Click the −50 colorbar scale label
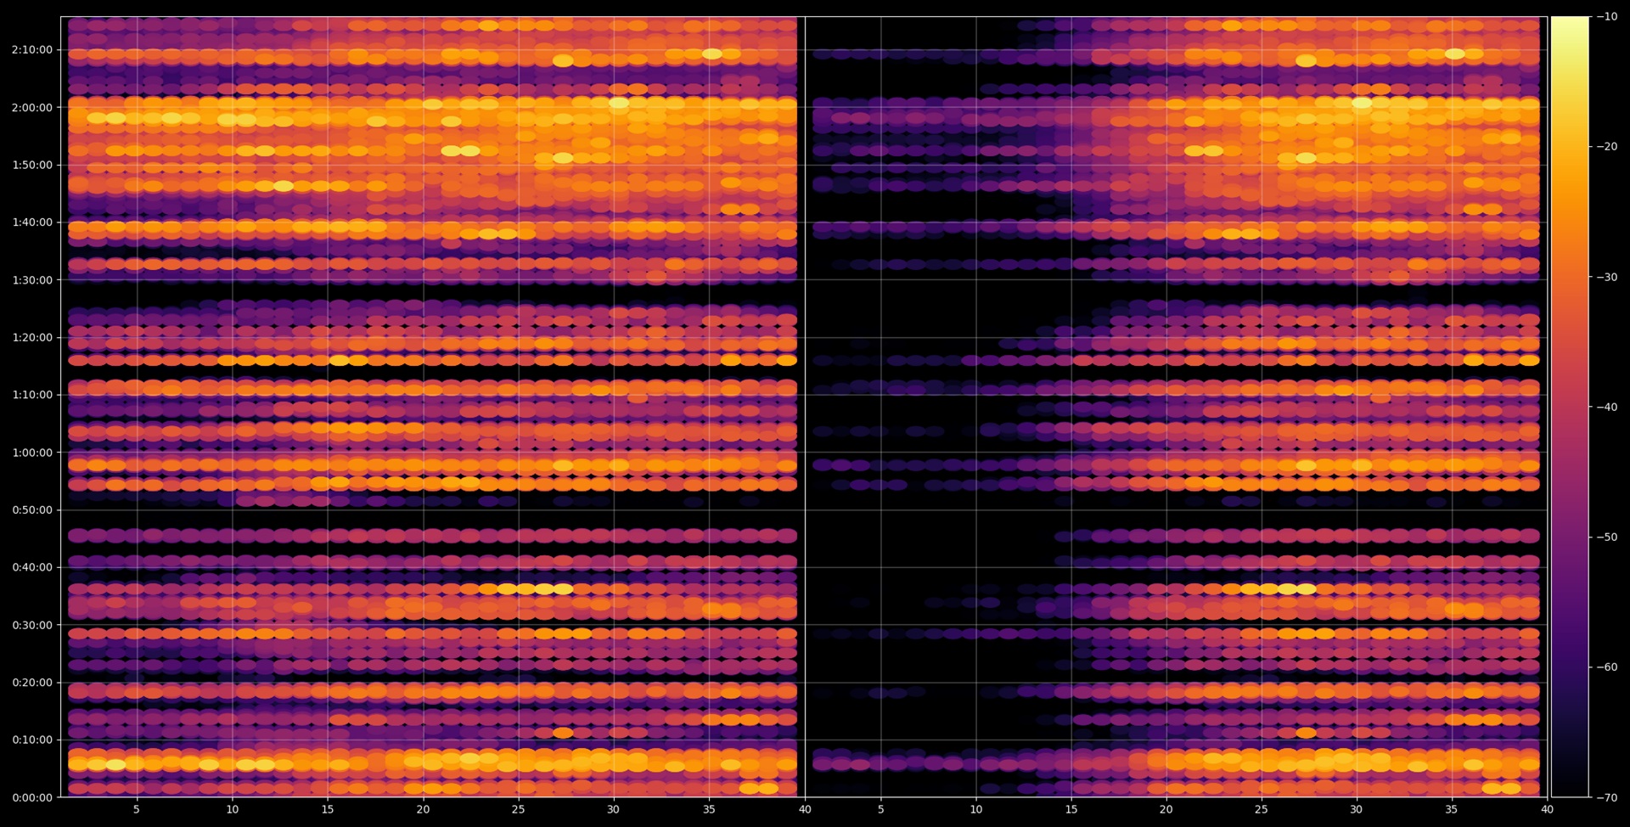 [1606, 537]
